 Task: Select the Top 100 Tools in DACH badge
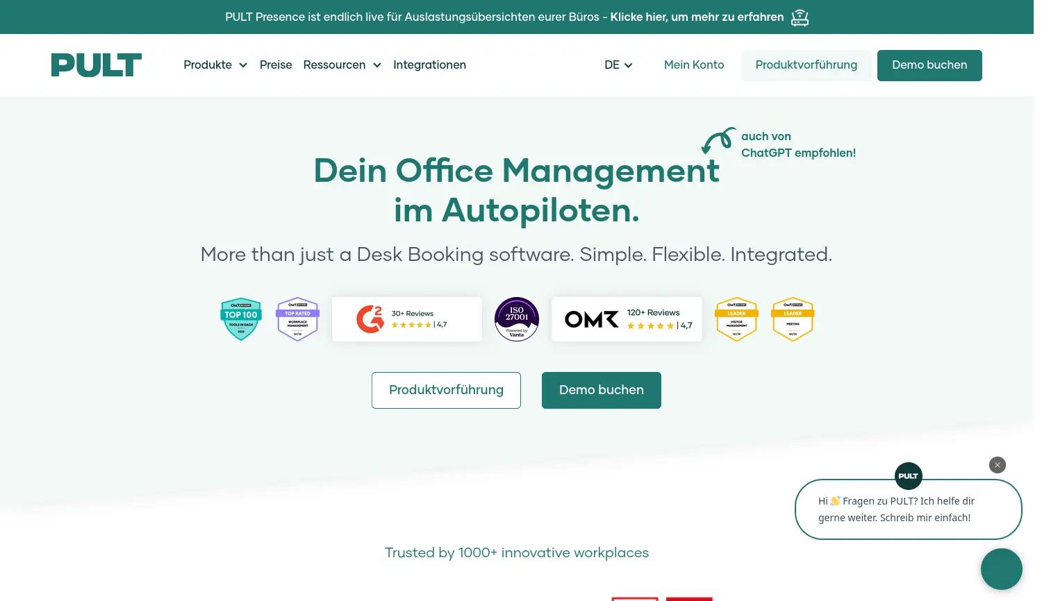pos(240,319)
